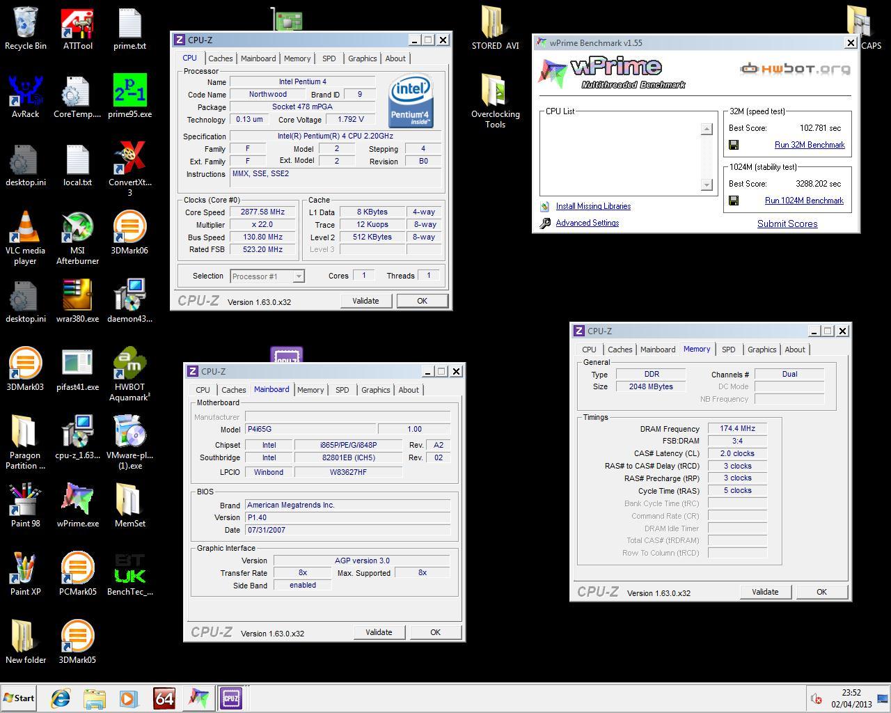Open VLC media player icon
Screen dimensions: 891x713
(26, 237)
